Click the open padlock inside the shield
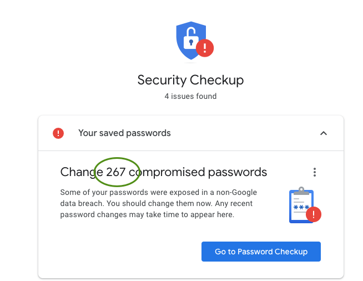The height and width of the screenshot is (281, 363). tap(190, 36)
